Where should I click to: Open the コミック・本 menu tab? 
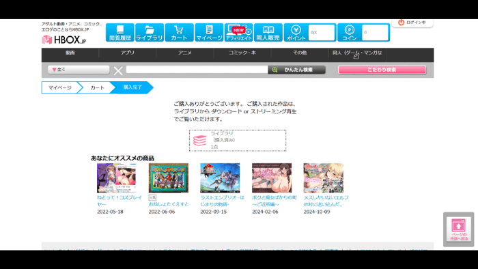(x=242, y=53)
